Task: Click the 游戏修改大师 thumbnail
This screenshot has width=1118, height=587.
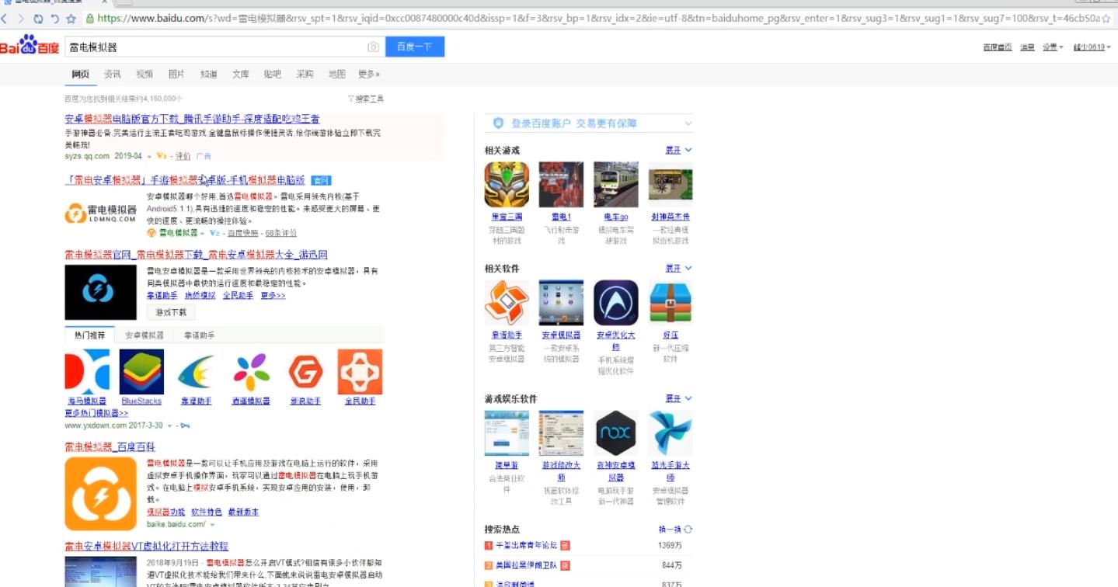Action: (561, 433)
